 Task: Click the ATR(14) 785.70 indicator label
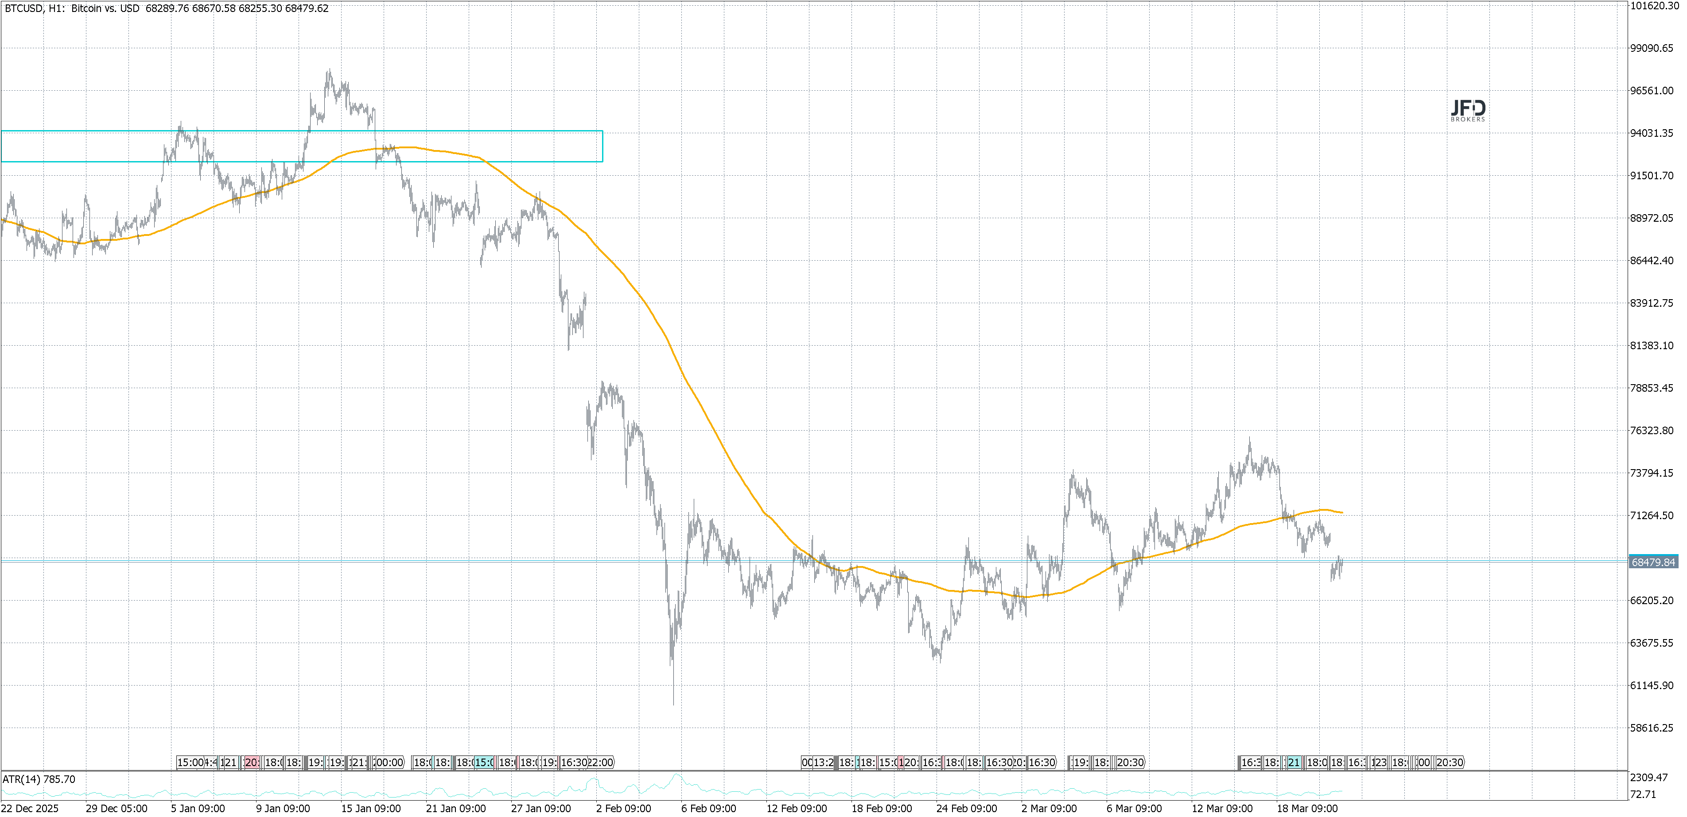[39, 779]
